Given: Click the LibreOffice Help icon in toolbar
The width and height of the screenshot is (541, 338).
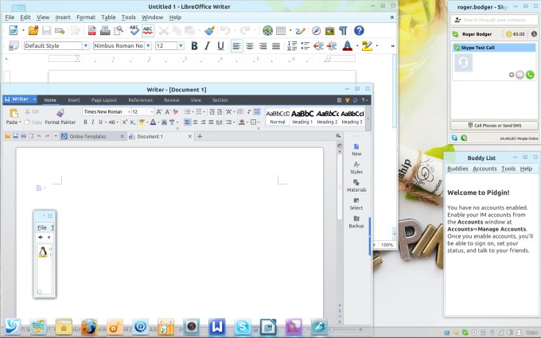Looking at the screenshot, I should (x=359, y=30).
